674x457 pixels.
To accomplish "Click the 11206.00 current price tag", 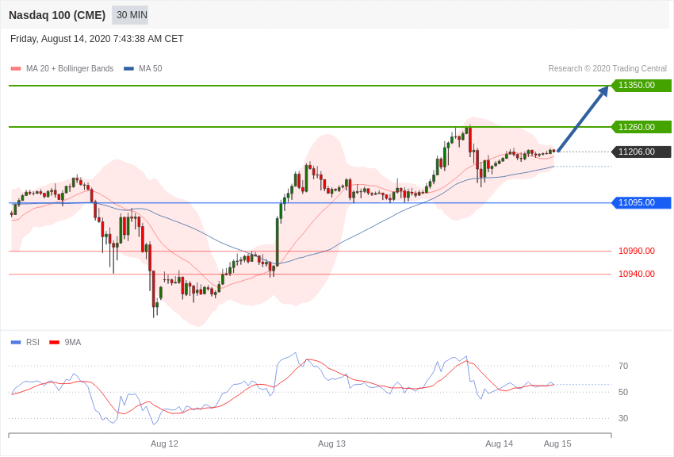I will 641,152.
